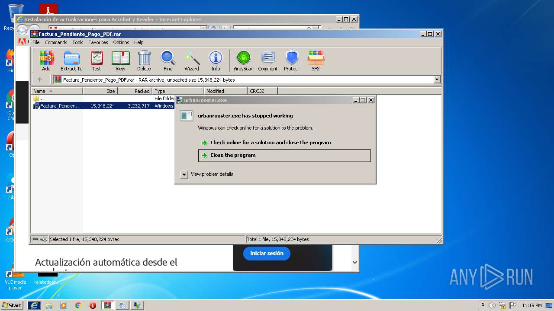Screen dimensions: 554x311
Task: Select the parent folder '..' row
Action: point(103,98)
